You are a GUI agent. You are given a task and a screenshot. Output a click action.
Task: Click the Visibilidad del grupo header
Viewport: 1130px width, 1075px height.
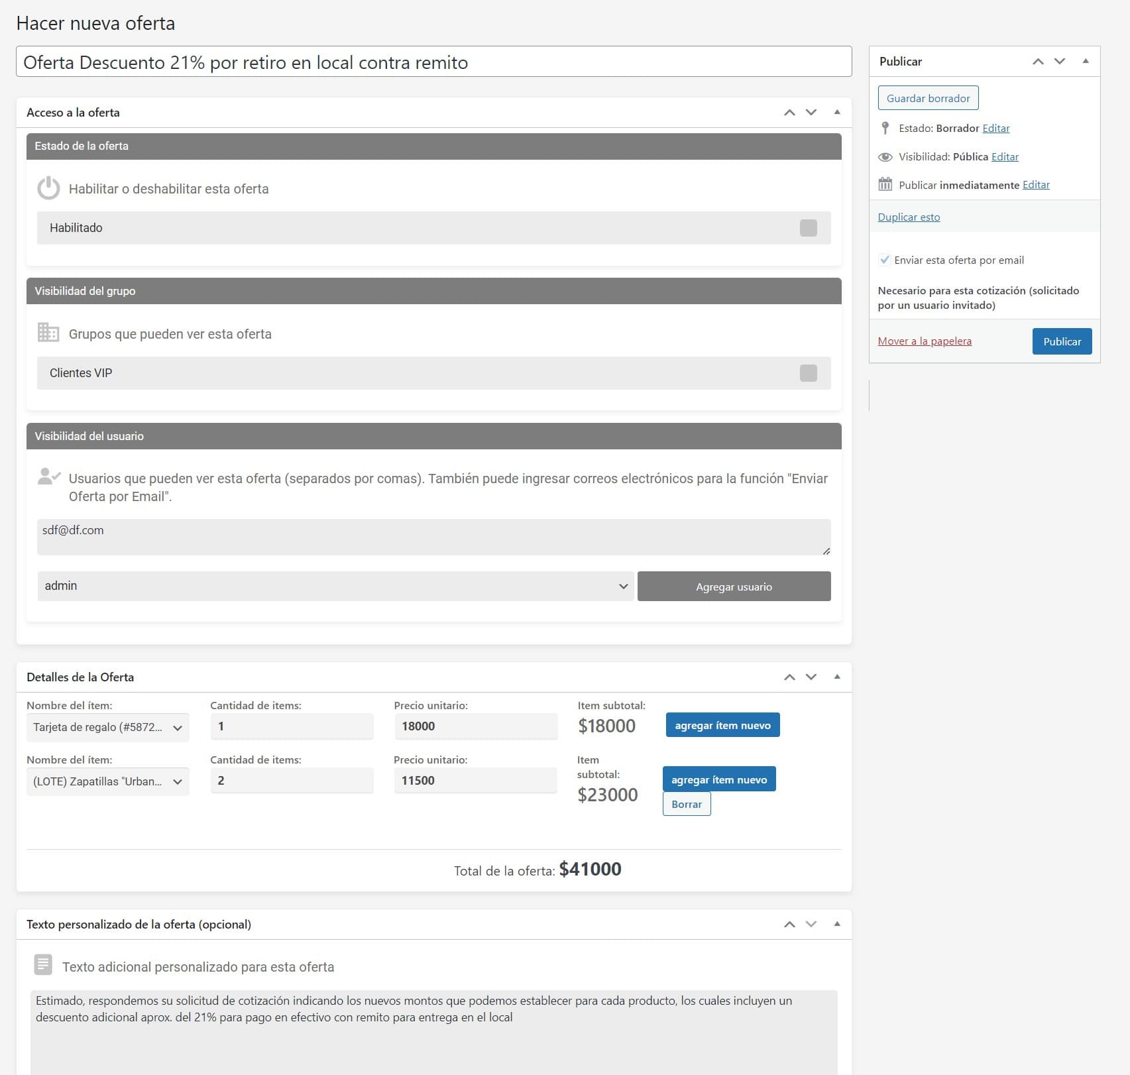[x=433, y=291]
